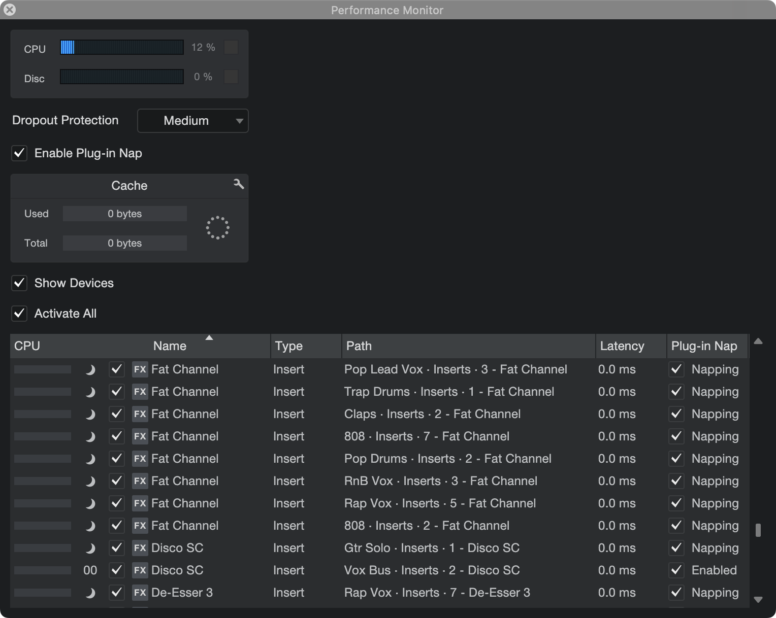Click the nap moon icon for Trap Drums

coord(90,392)
